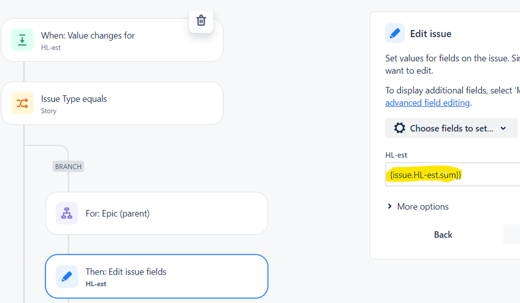Screen dimensions: 520x303
Task: Open the chevron on the fields selector
Action: click(503, 128)
